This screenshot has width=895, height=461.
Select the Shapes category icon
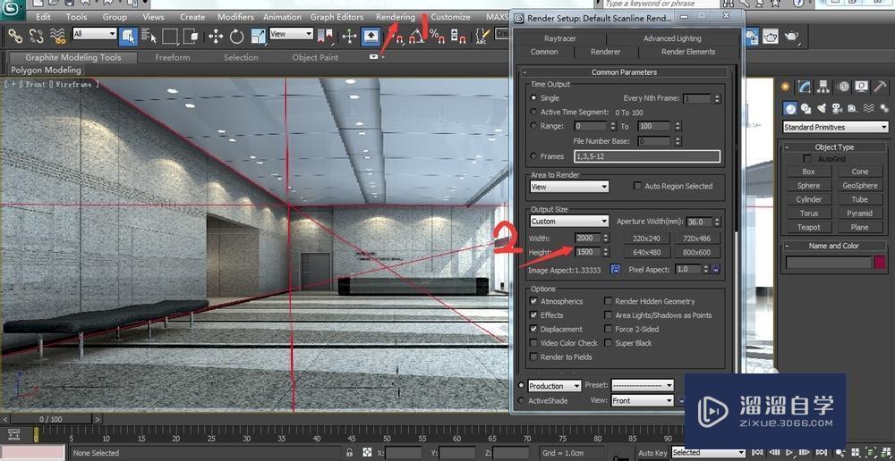(806, 108)
